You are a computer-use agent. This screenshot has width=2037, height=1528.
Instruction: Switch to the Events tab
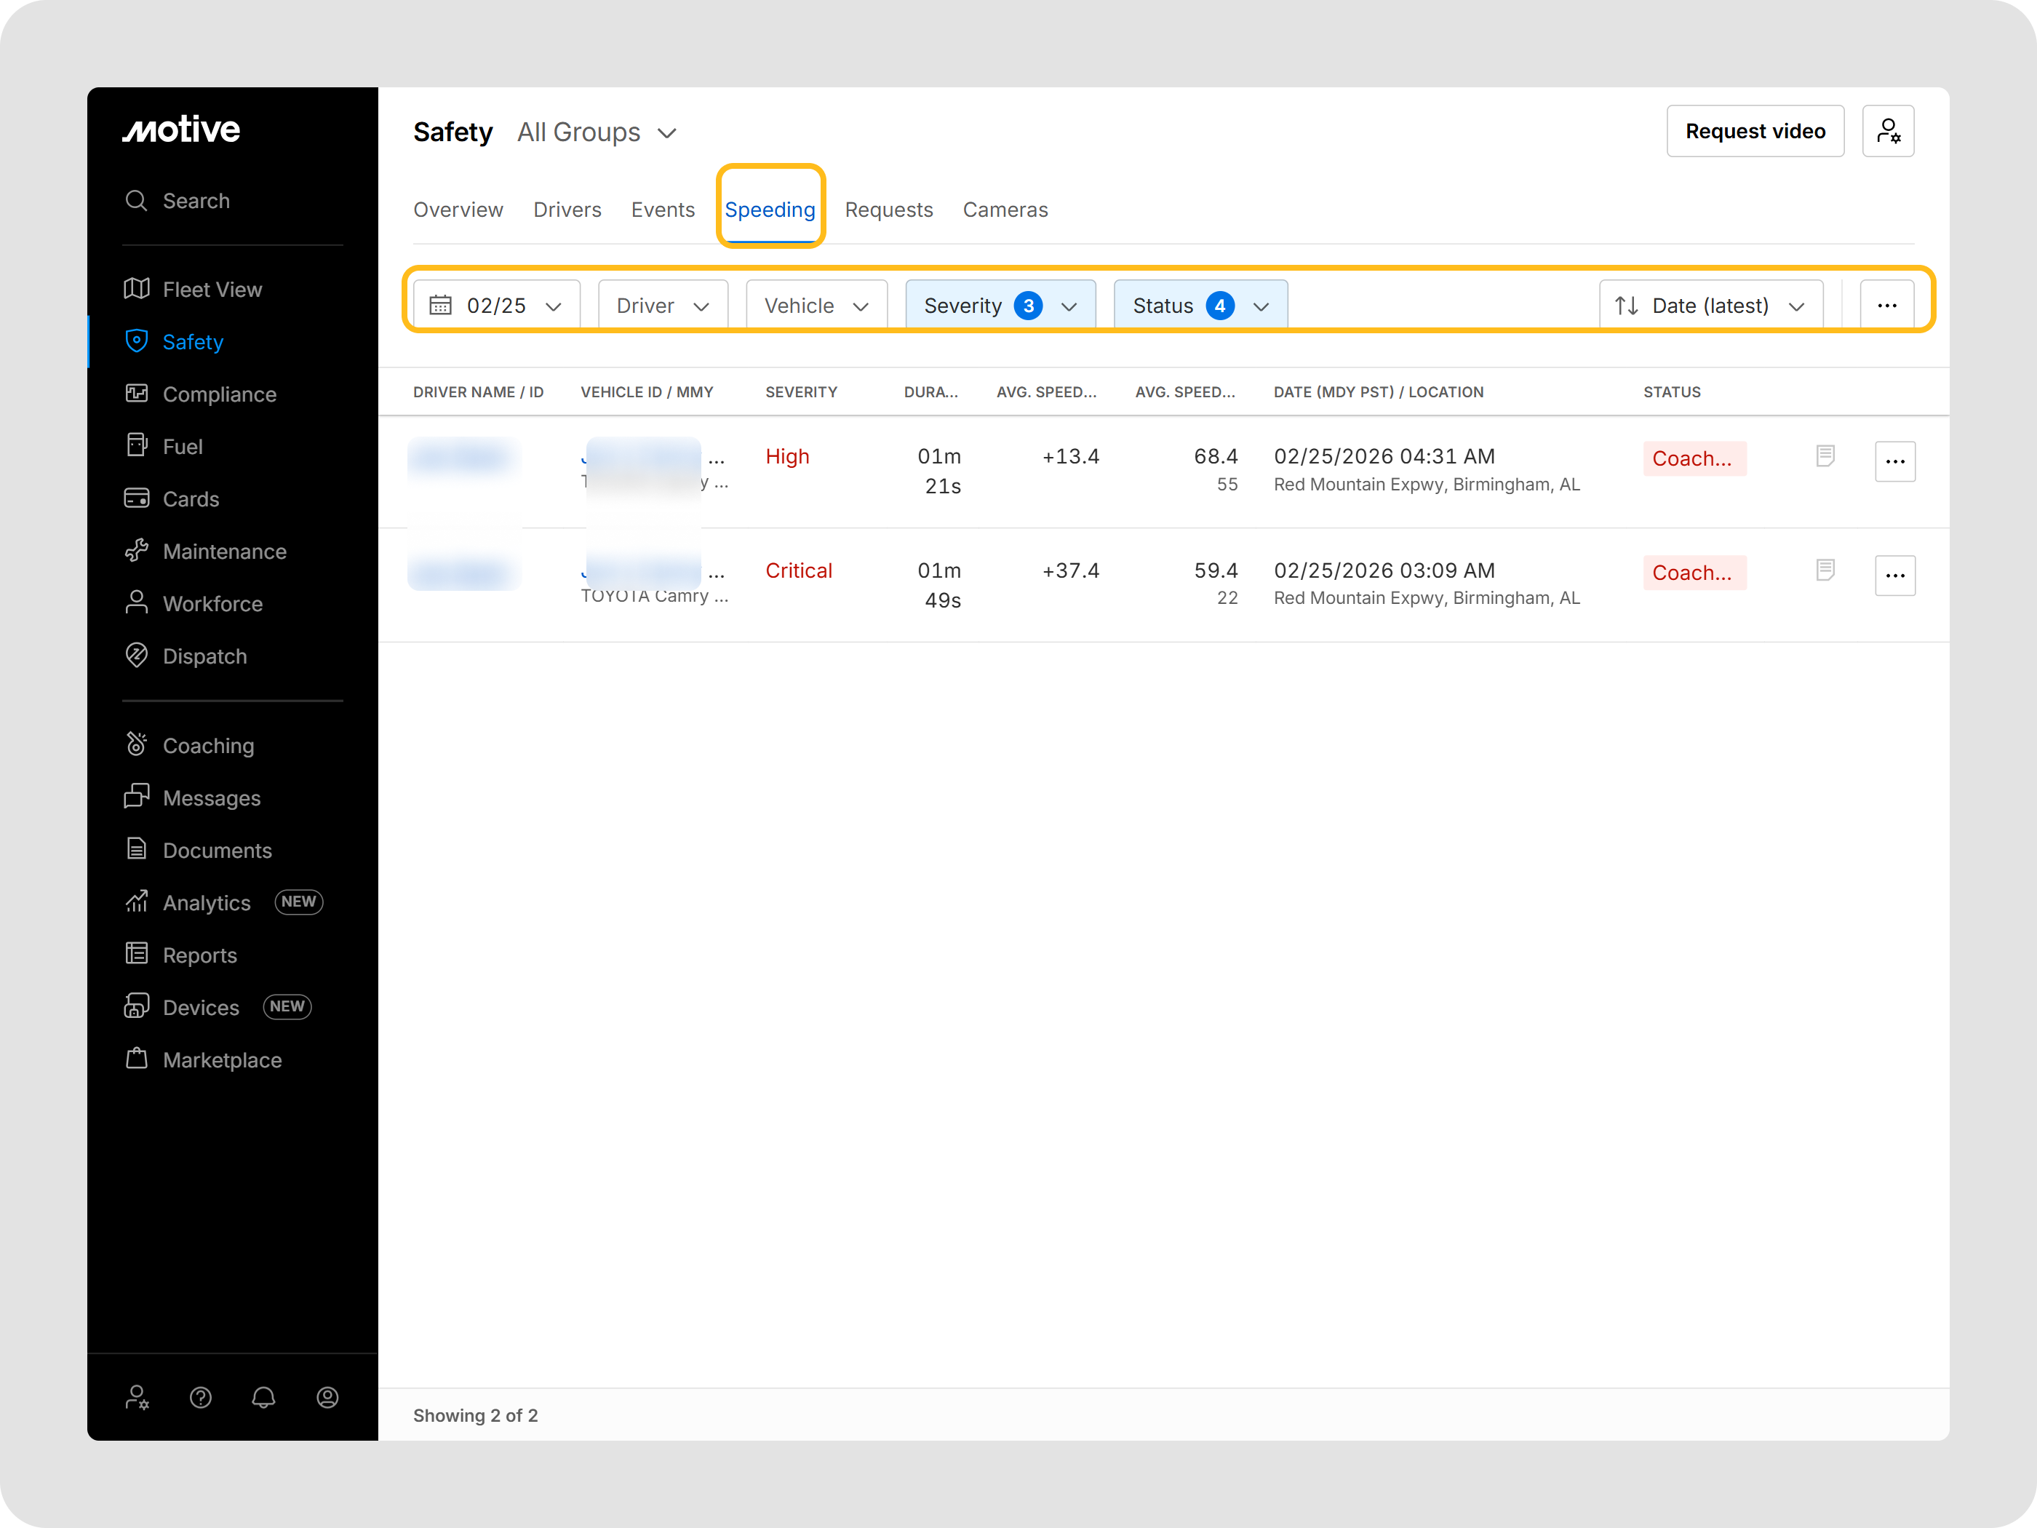tap(662, 210)
